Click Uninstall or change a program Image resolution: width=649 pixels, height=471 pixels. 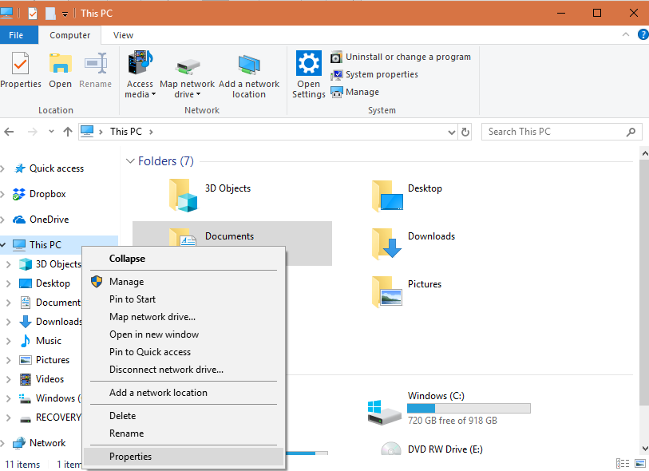pyautogui.click(x=401, y=57)
